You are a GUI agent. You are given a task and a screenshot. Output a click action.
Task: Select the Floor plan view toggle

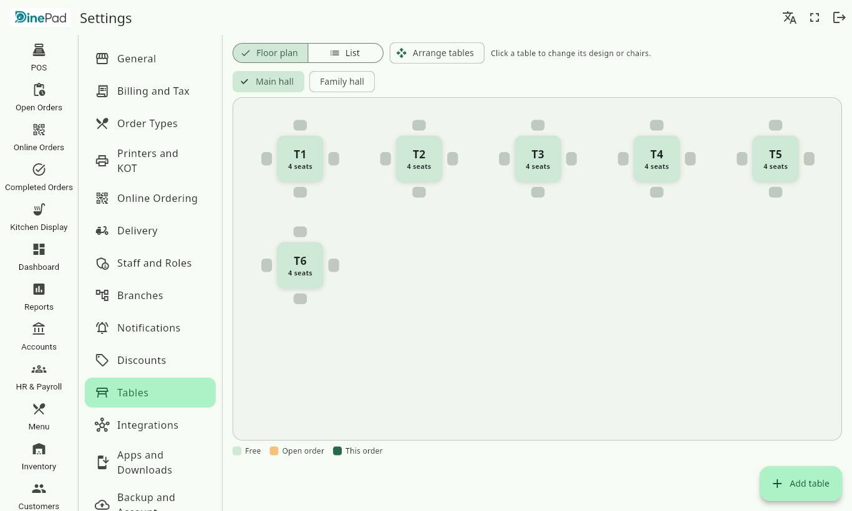[270, 53]
